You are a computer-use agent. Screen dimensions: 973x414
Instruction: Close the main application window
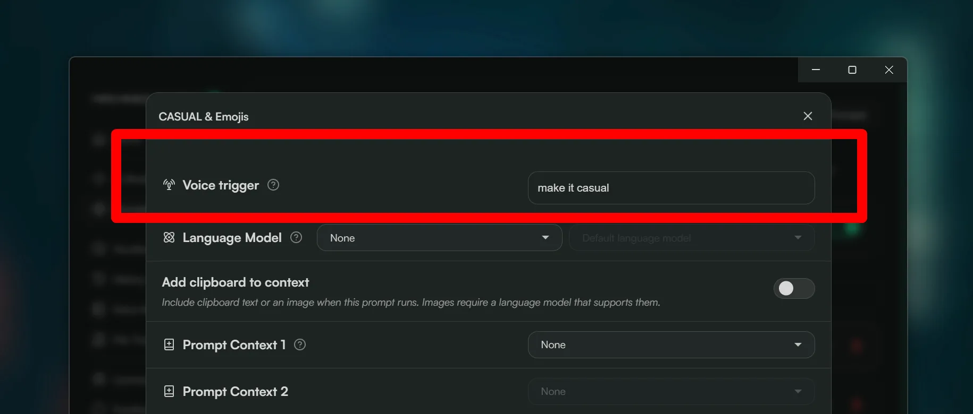point(889,70)
